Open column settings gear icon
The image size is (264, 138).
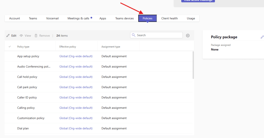[x=188, y=36]
